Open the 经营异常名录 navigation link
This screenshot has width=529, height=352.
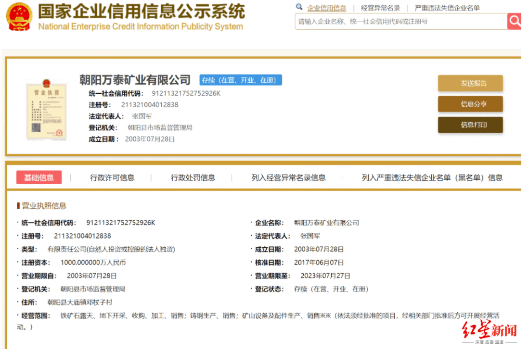pos(380,8)
